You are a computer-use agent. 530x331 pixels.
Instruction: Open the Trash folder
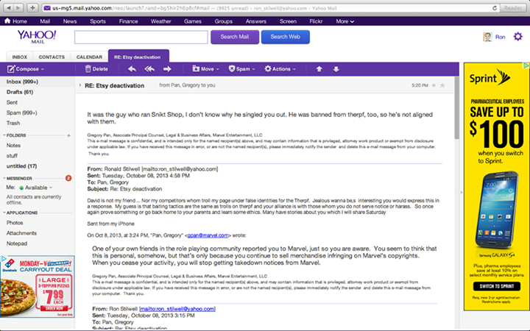tap(13, 123)
